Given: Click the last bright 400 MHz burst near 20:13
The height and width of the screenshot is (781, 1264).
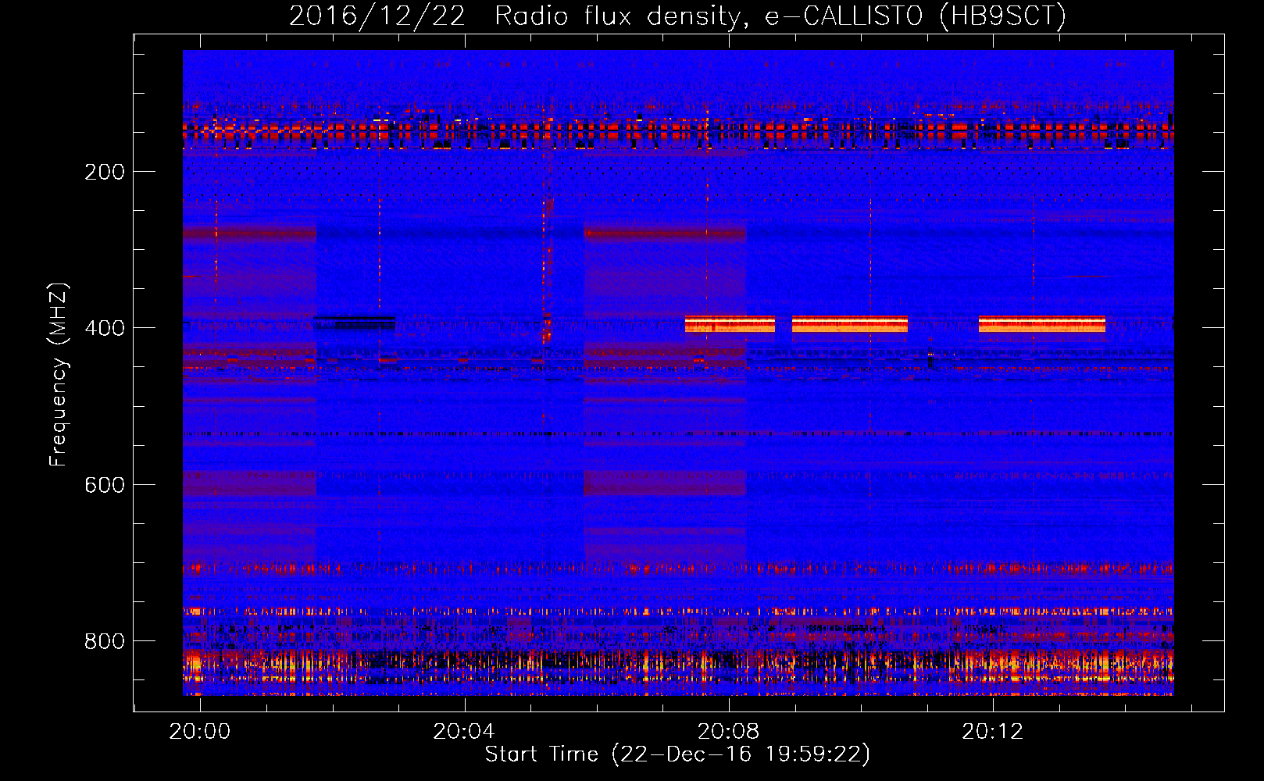Looking at the screenshot, I should point(1042,324).
